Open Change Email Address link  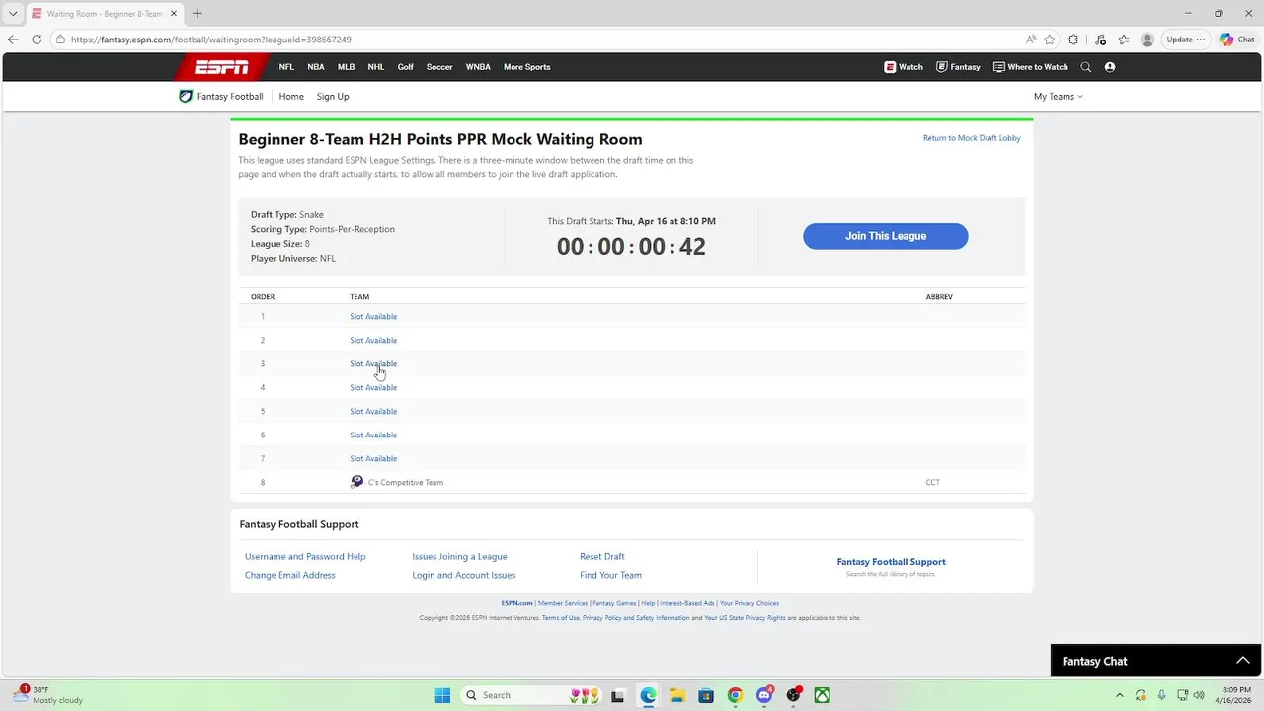290,575
